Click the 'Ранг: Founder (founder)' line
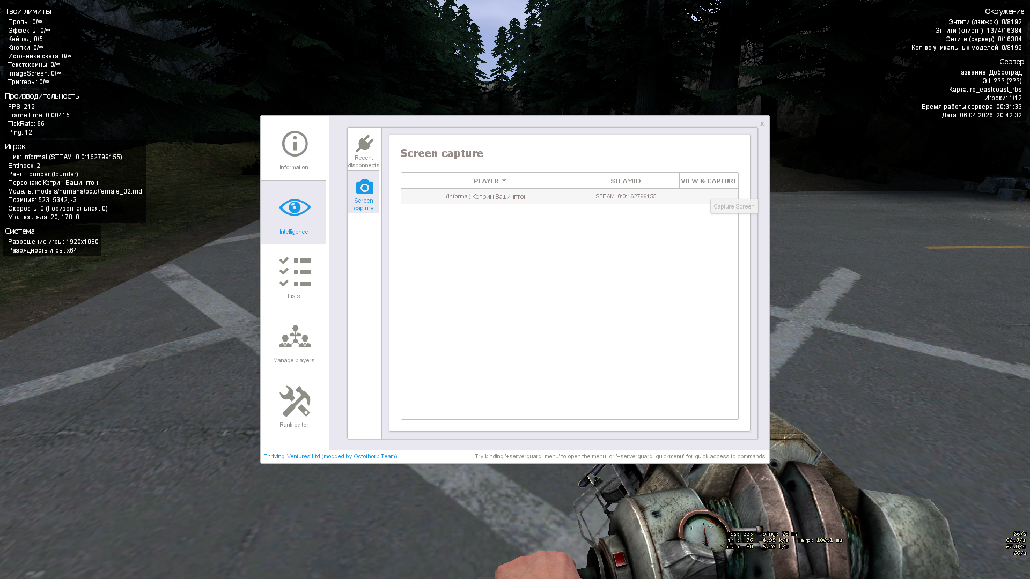 coord(43,174)
